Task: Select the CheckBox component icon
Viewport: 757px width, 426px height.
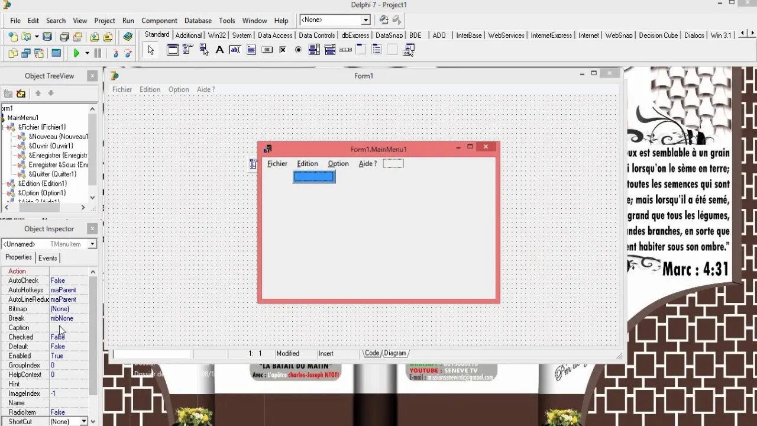Action: click(x=283, y=50)
